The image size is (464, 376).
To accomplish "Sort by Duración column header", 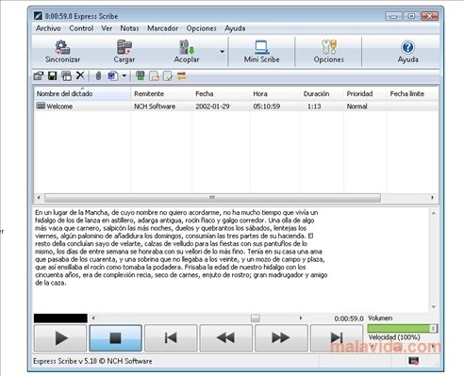I will pos(323,93).
